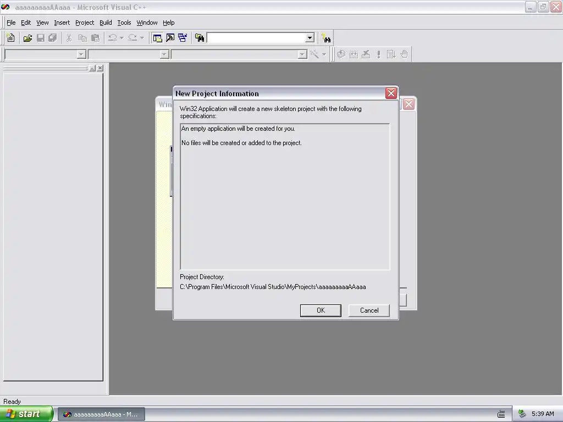
Task: Click the project directory path text
Action: [x=273, y=287]
